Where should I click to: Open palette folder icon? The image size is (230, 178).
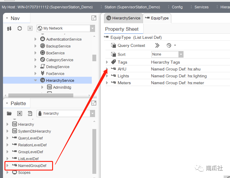[9, 113]
